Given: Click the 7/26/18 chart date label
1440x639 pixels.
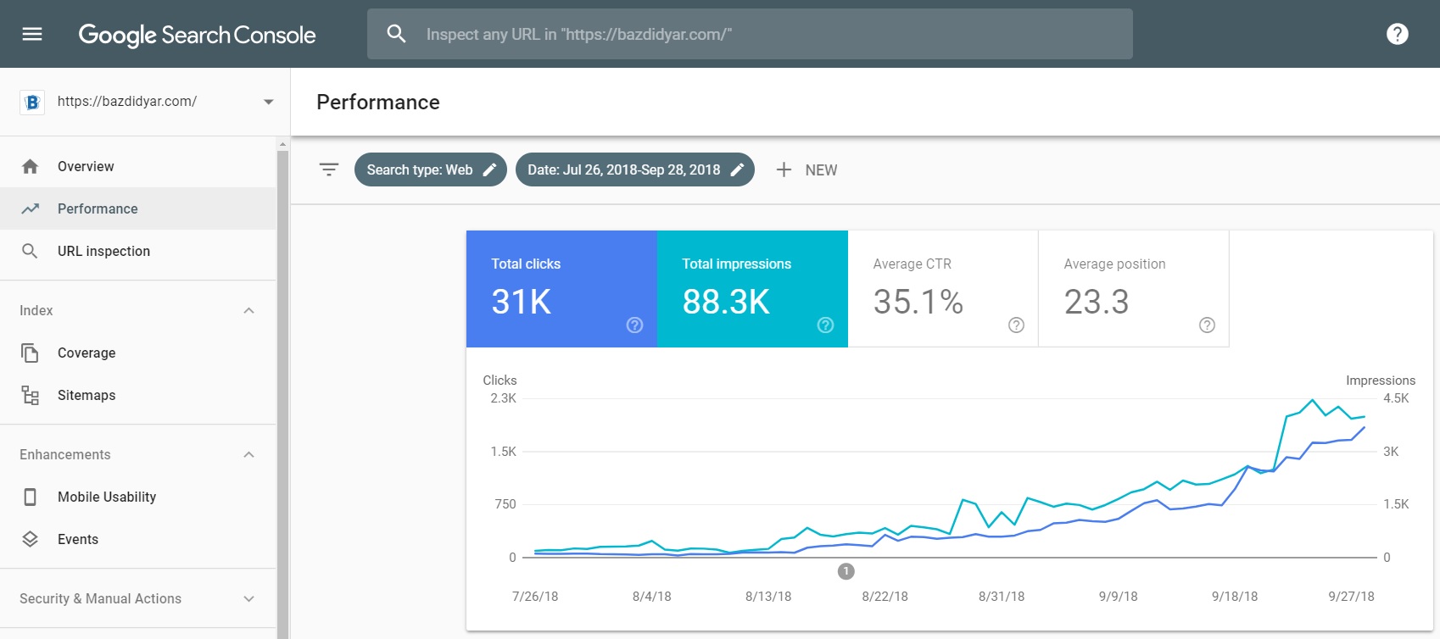Looking at the screenshot, I should (535, 597).
